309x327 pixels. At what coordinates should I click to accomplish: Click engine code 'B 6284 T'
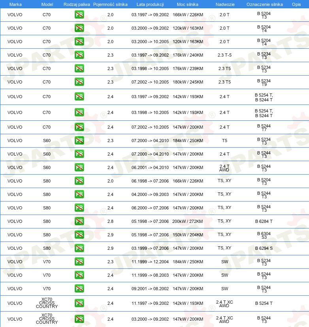point(264,221)
